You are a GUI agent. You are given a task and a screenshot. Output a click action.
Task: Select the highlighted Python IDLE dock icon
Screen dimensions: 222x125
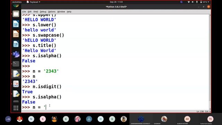coord(16,74)
